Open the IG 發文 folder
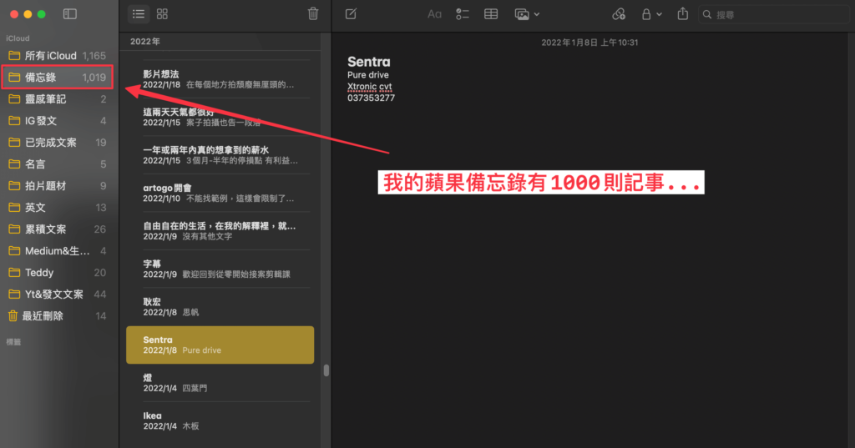The height and width of the screenshot is (448, 855). [x=58, y=120]
